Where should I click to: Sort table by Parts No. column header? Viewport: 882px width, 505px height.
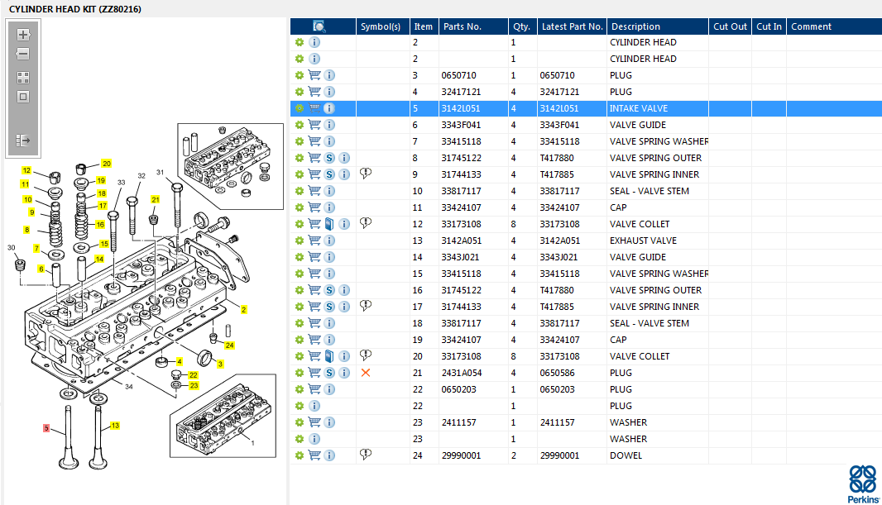(x=463, y=26)
